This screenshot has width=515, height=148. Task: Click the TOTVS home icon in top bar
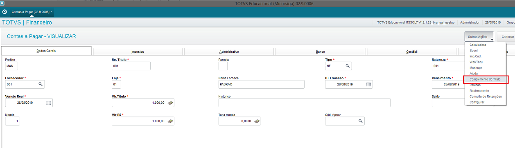[x=5, y=11]
